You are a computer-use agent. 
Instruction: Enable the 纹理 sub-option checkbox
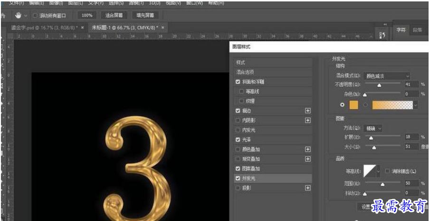coord(241,101)
